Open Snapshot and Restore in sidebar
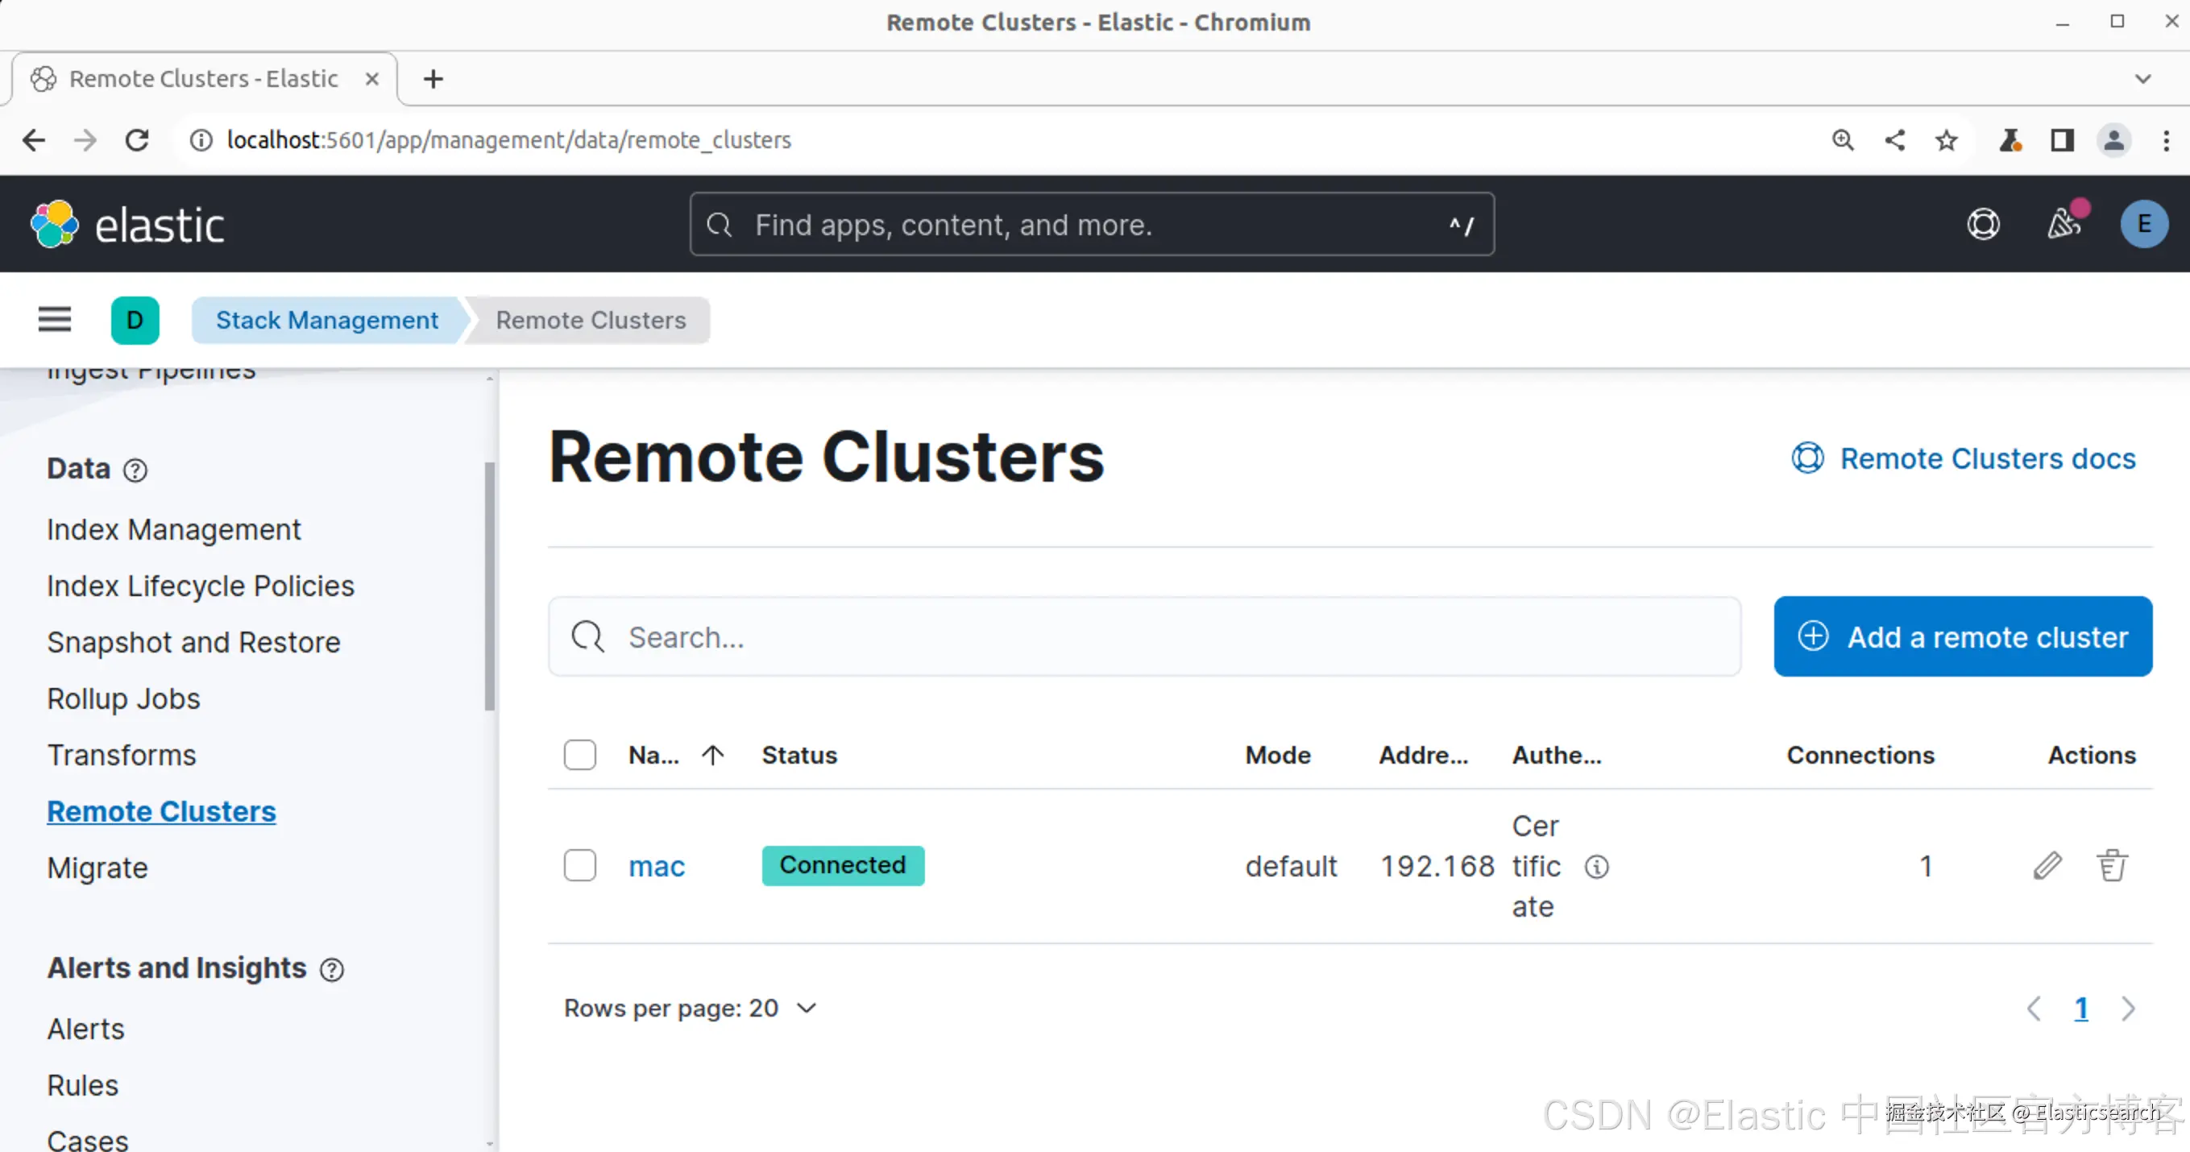 click(193, 643)
